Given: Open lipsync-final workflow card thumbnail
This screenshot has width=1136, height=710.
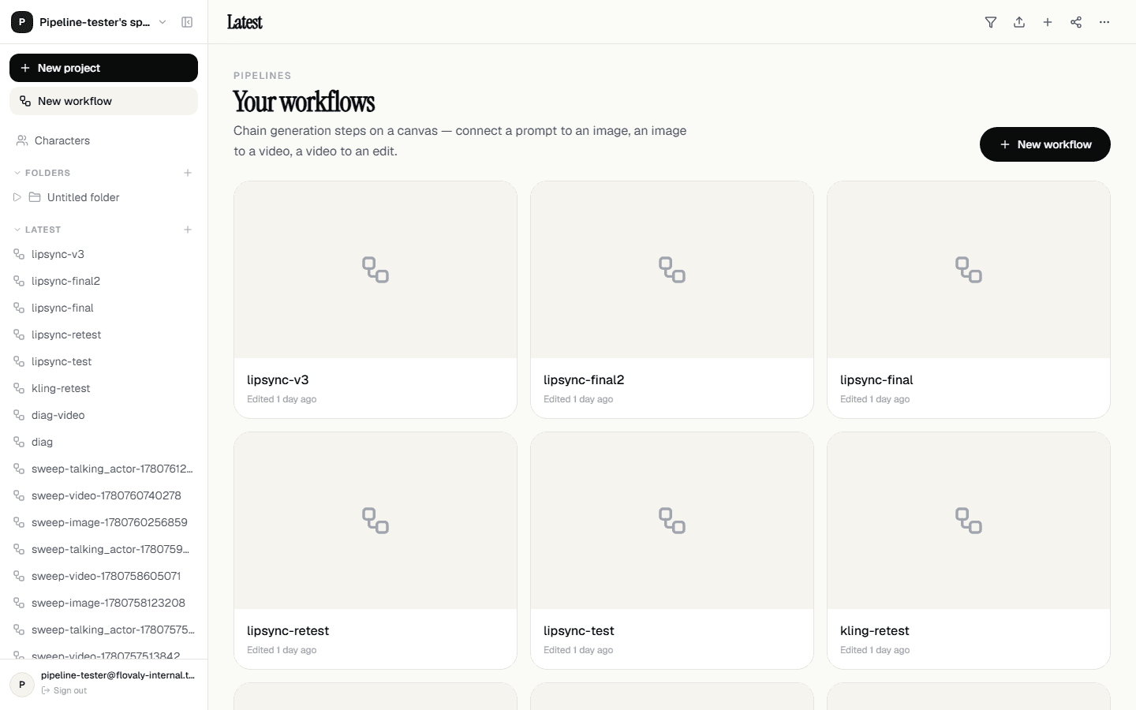Looking at the screenshot, I should (x=969, y=270).
